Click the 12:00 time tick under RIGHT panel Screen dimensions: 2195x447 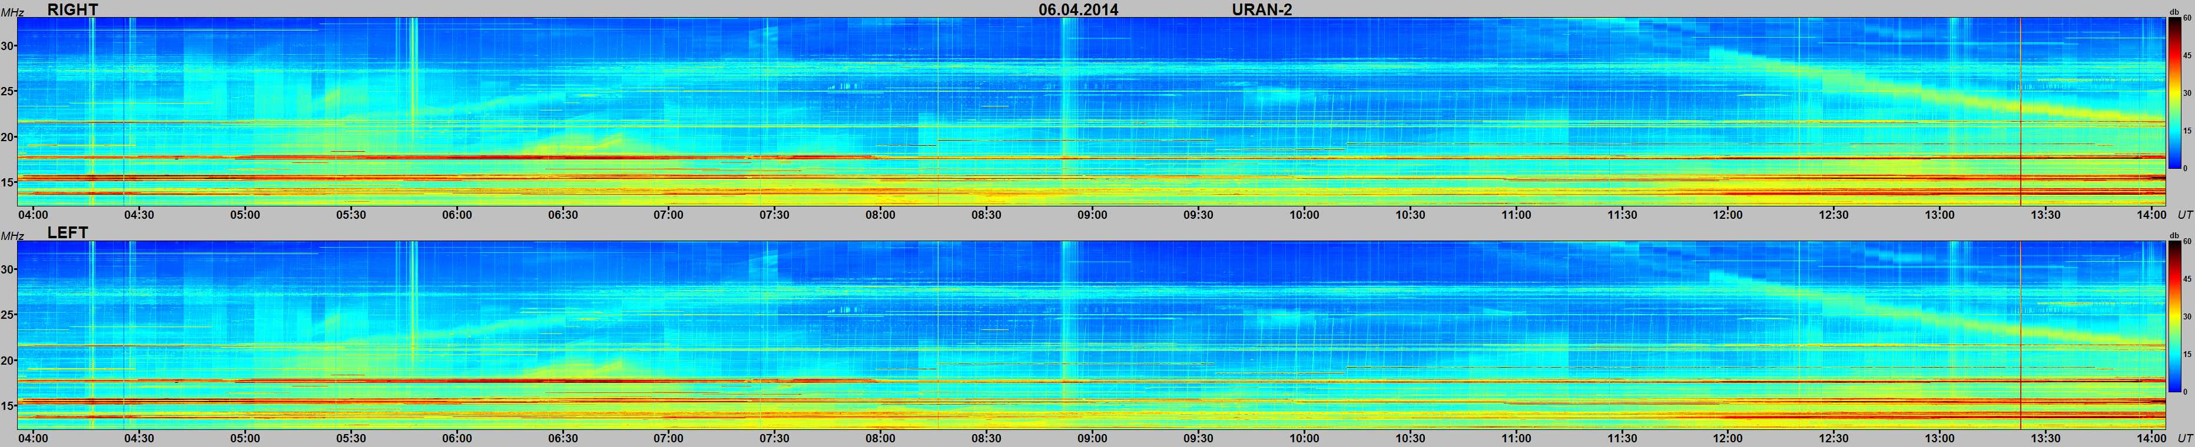pyautogui.click(x=1728, y=215)
